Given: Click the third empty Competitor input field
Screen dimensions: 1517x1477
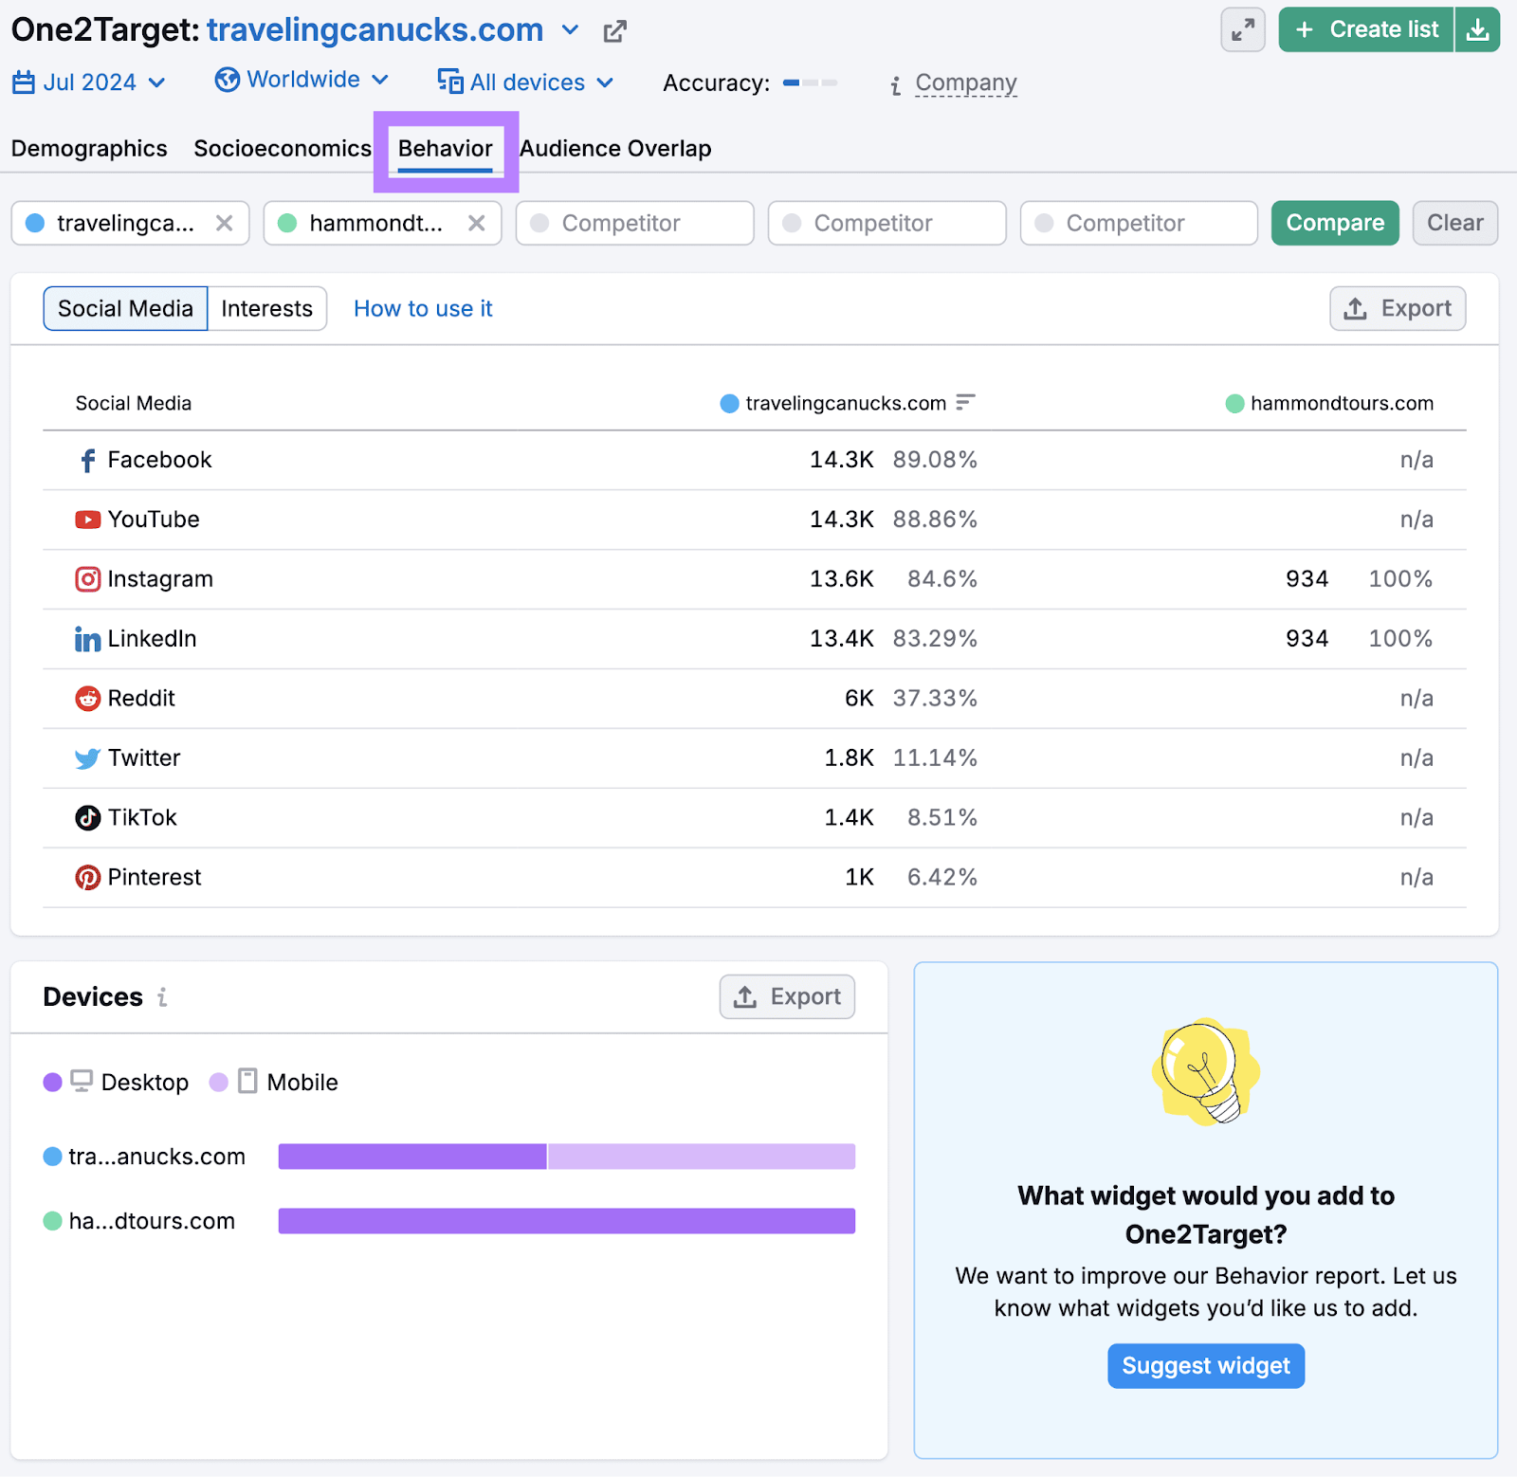Looking at the screenshot, I should [x=1140, y=223].
